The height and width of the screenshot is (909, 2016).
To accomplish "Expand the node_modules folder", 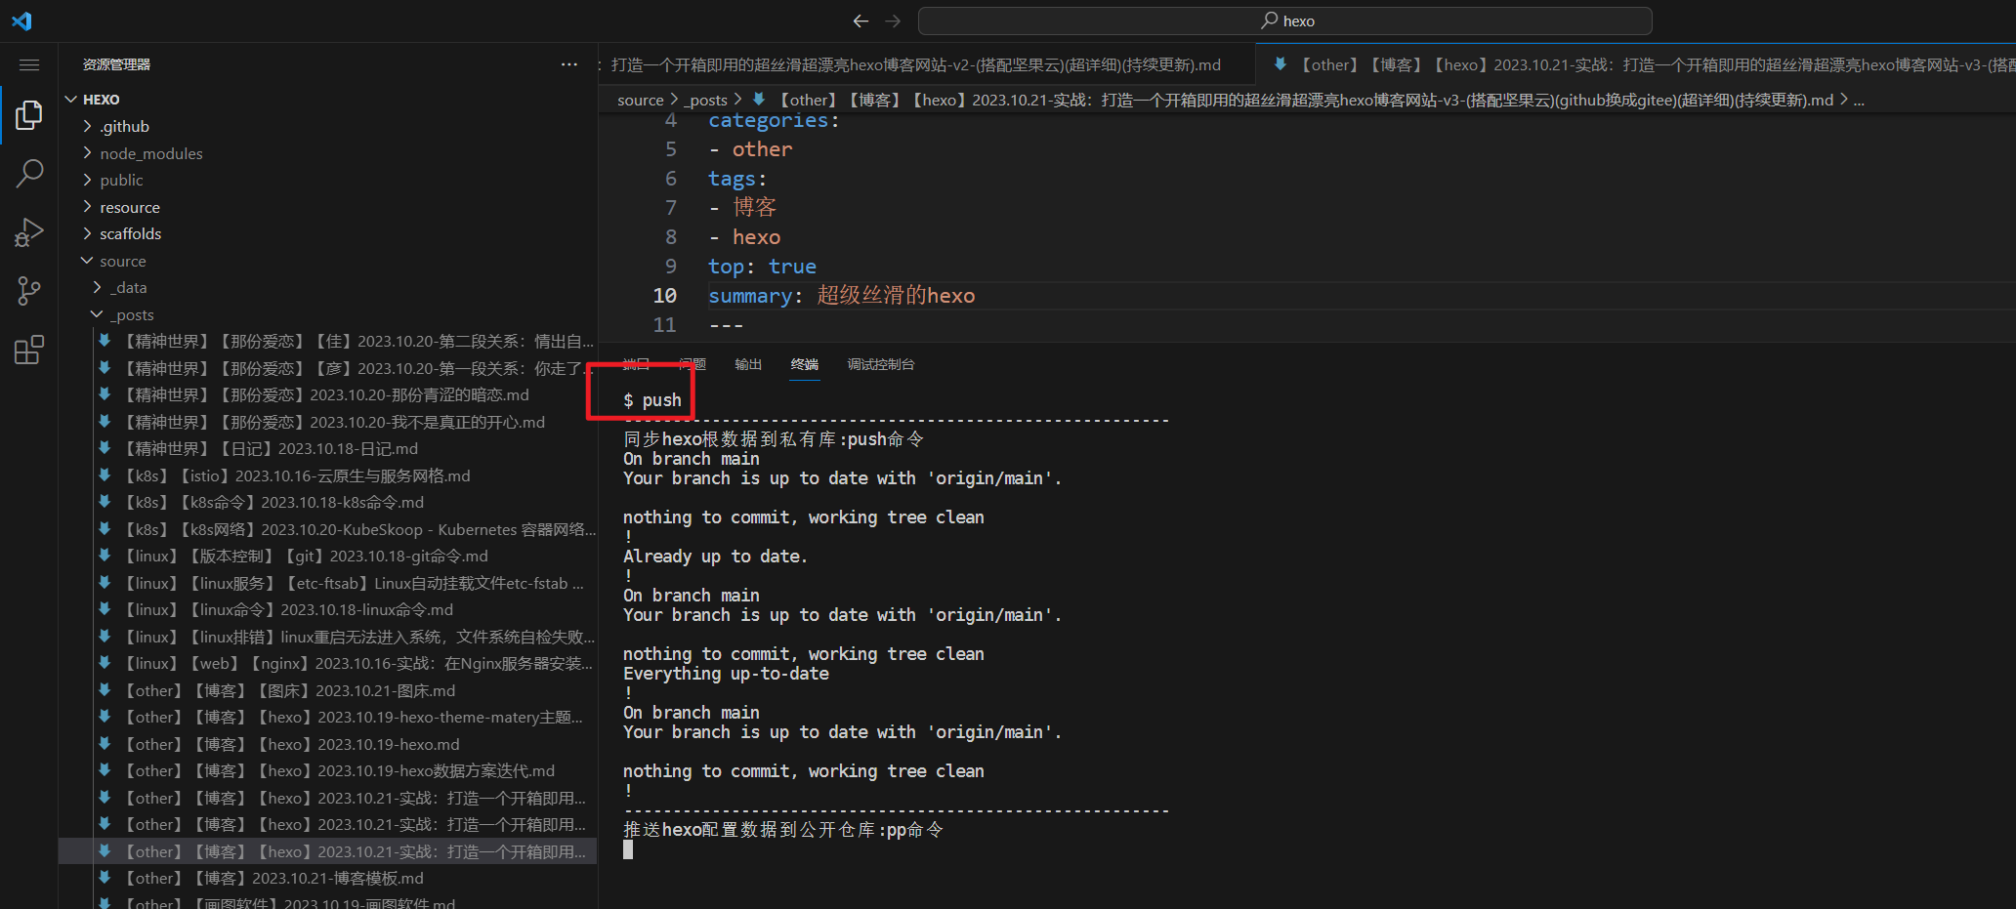I will point(328,153).
